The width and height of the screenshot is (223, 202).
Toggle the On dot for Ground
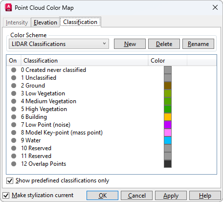[x=14, y=86]
